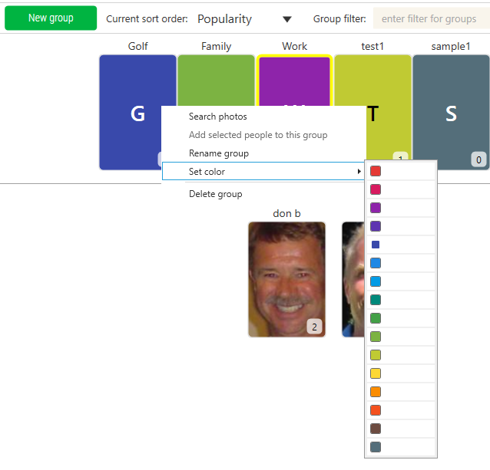Click the New group button
The width and height of the screenshot is (490, 470).
click(x=51, y=18)
